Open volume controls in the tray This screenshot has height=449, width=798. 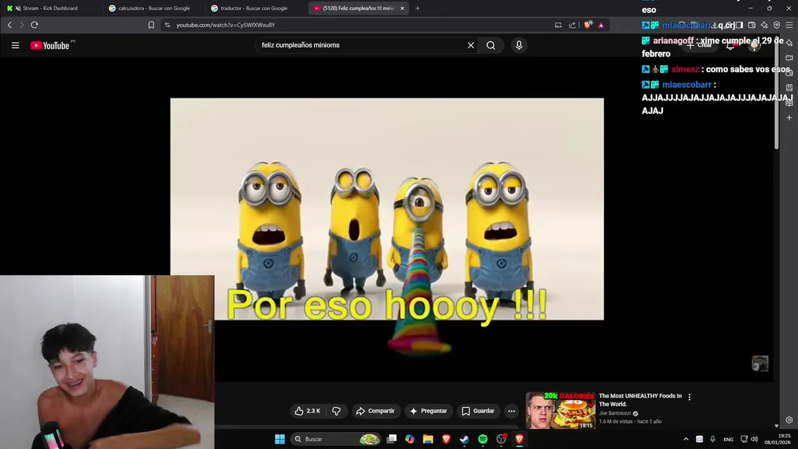coord(754,439)
